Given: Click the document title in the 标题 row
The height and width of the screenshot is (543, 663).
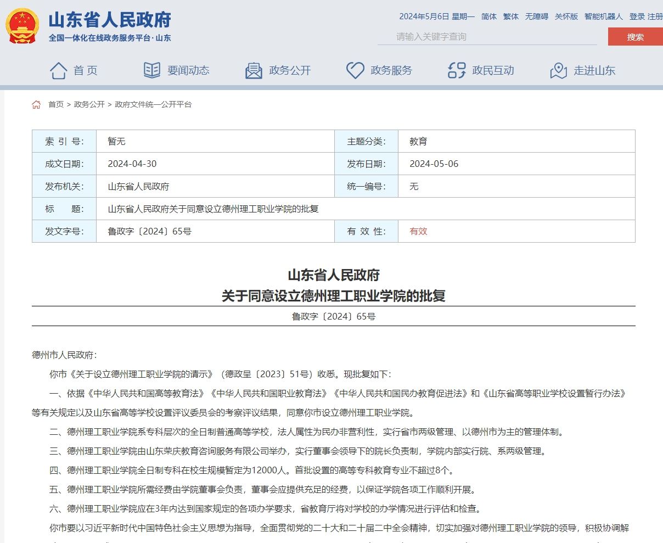Looking at the screenshot, I should pos(213,209).
